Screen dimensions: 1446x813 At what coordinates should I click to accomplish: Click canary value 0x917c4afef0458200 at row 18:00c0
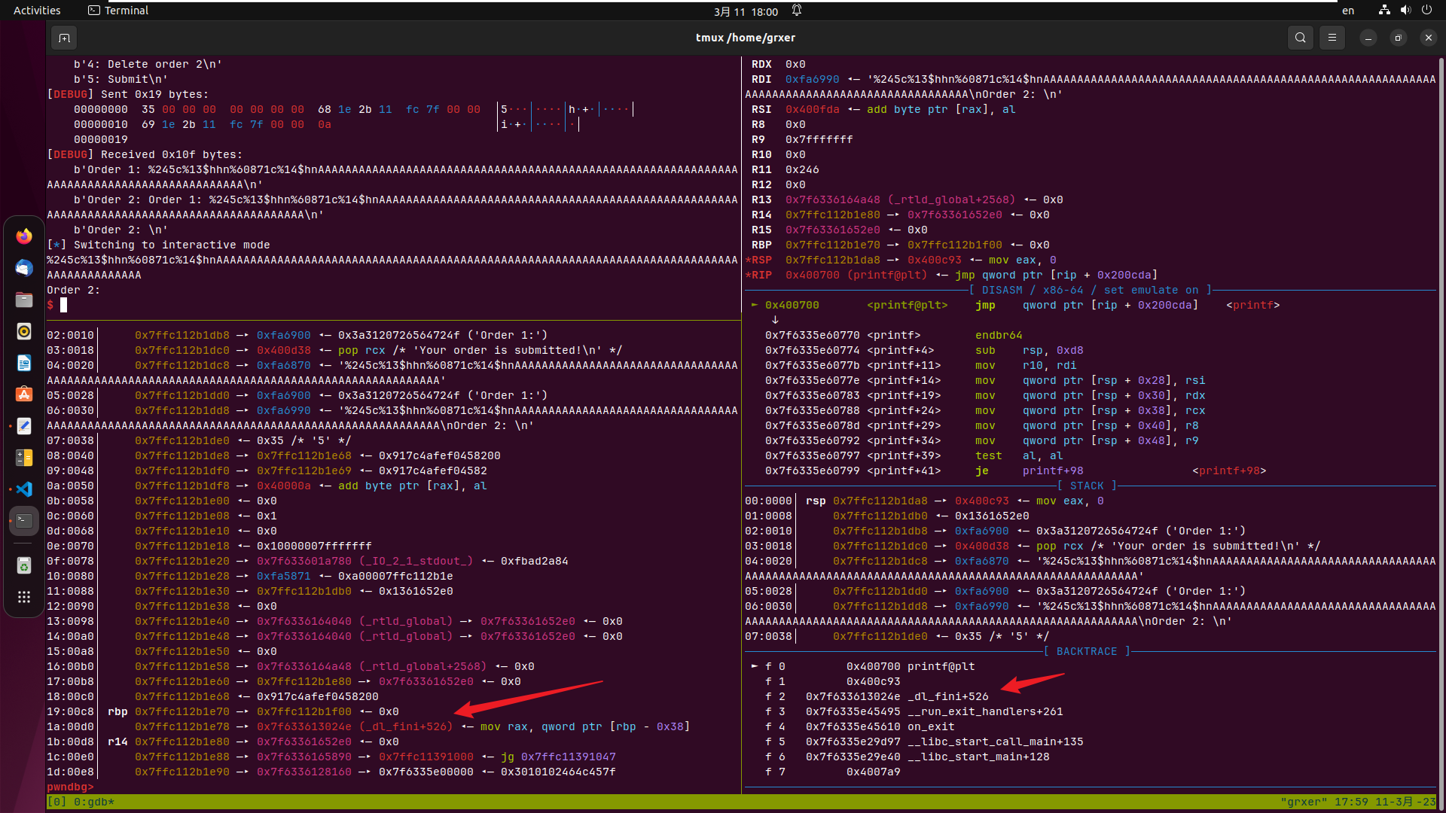tap(318, 696)
